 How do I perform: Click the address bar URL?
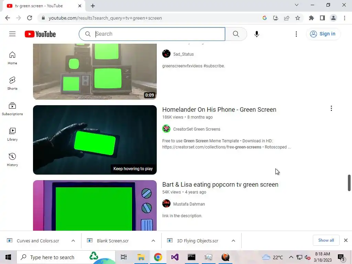[105, 18]
